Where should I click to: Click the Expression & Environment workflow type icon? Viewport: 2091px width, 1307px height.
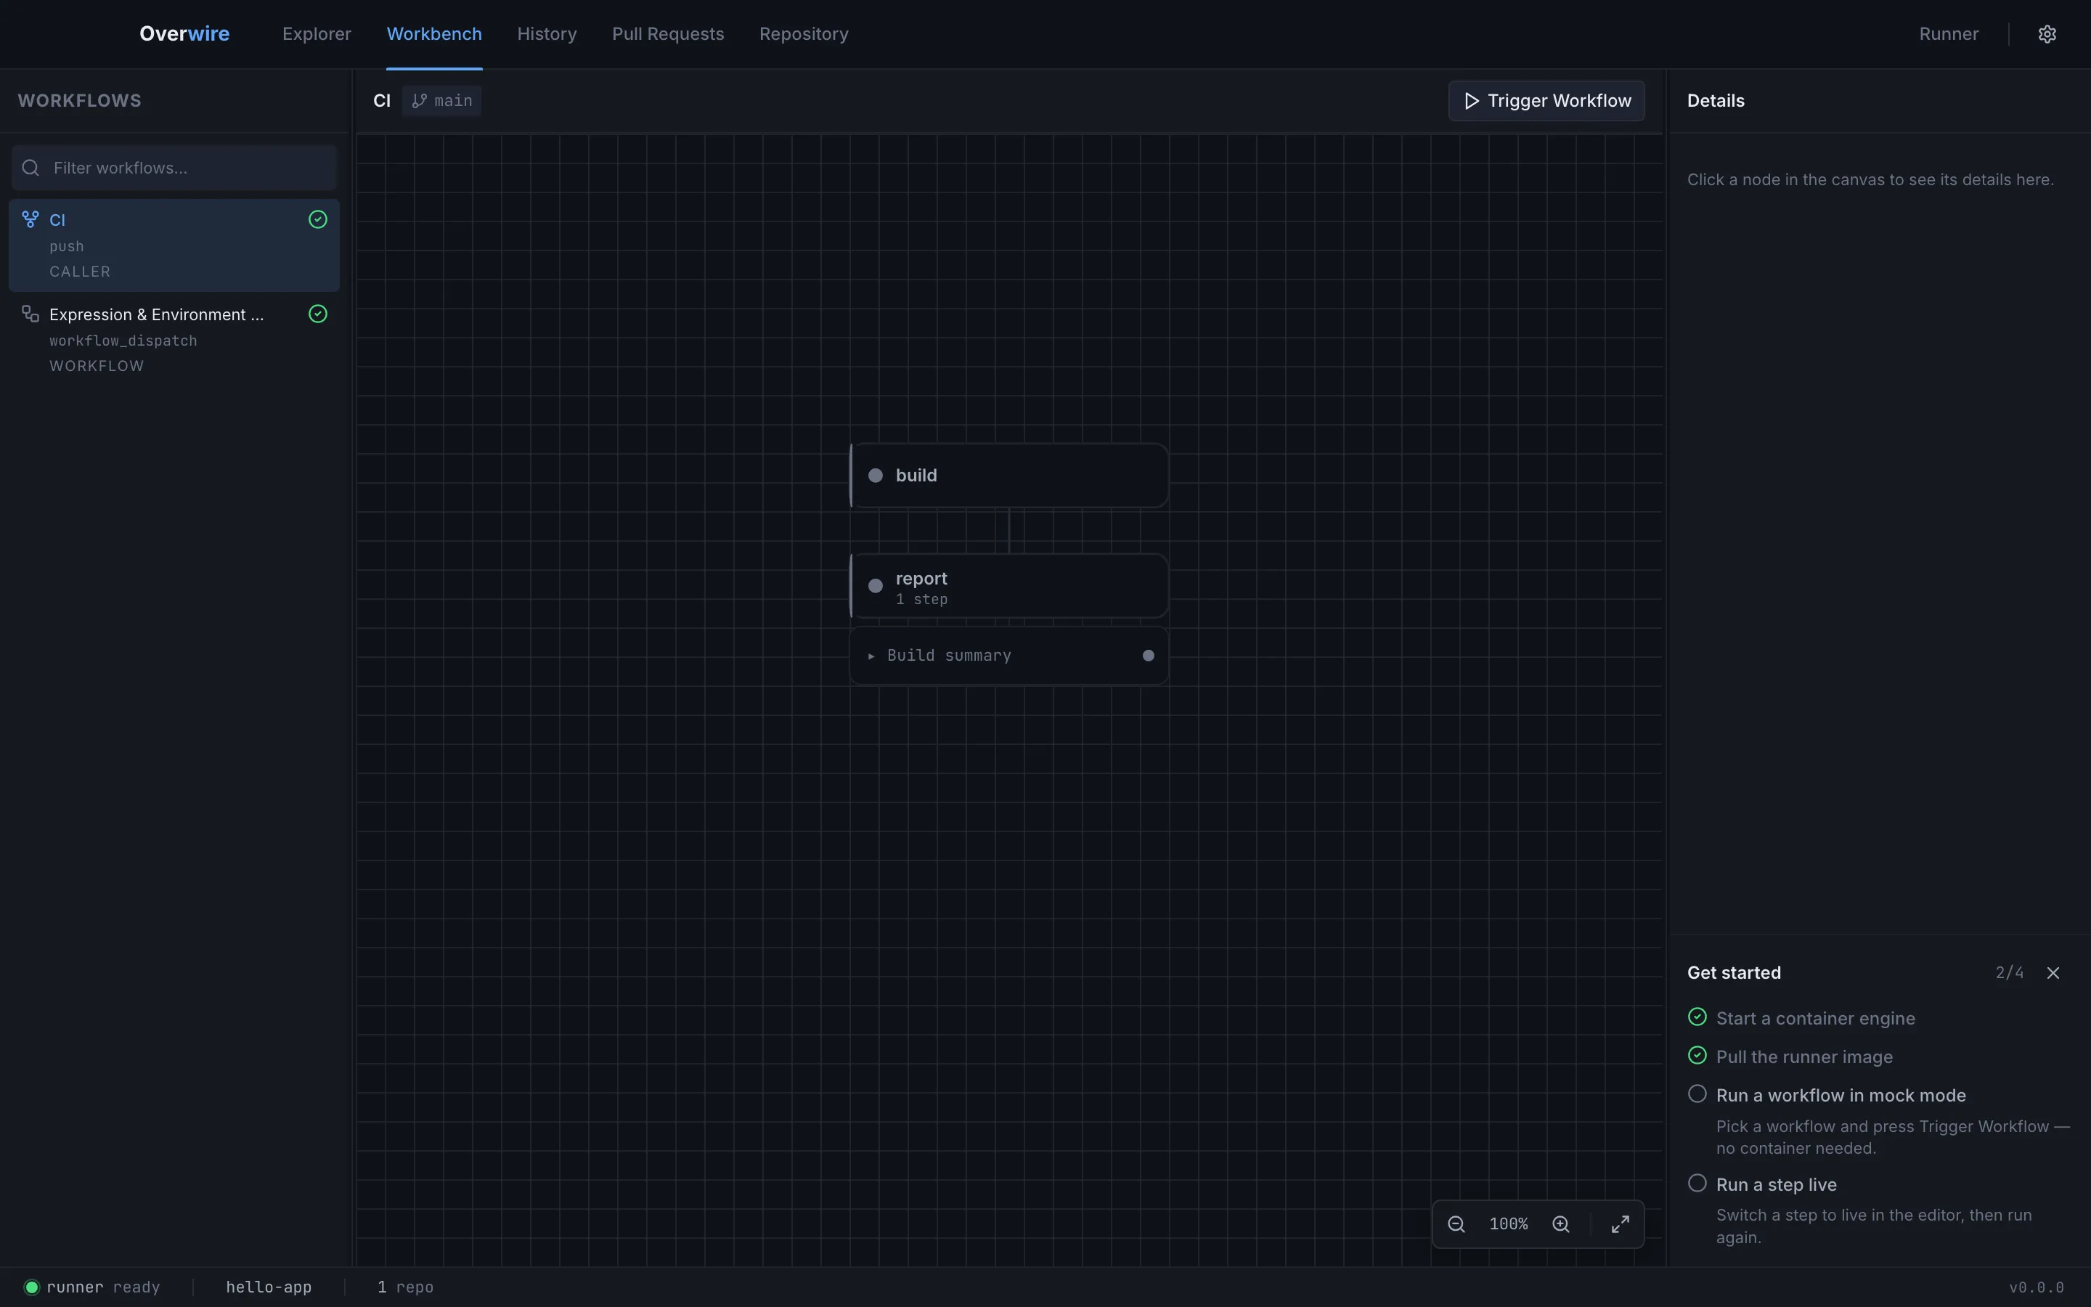[30, 314]
